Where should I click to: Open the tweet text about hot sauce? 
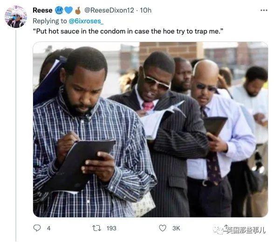128,32
